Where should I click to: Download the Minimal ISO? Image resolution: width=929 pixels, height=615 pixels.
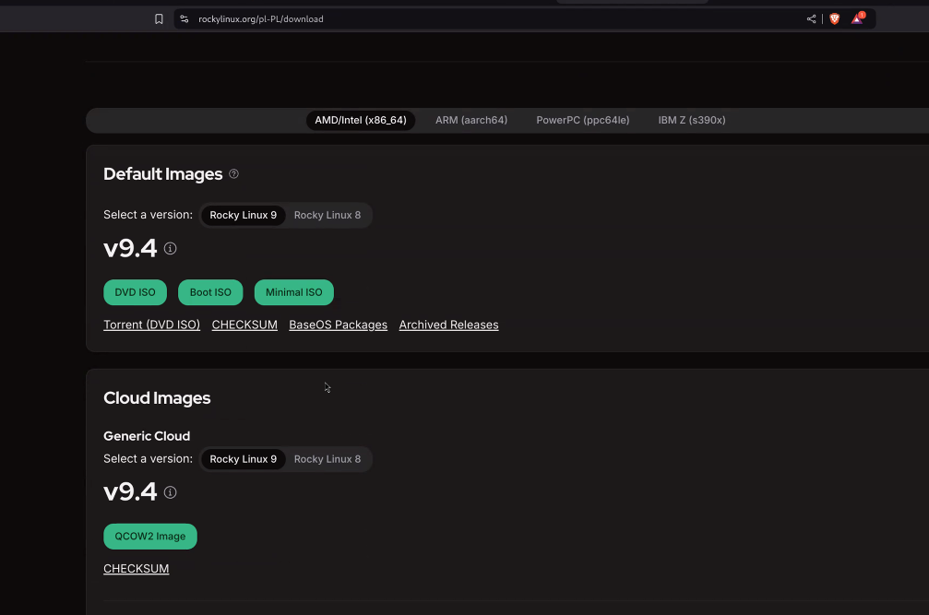click(x=294, y=292)
